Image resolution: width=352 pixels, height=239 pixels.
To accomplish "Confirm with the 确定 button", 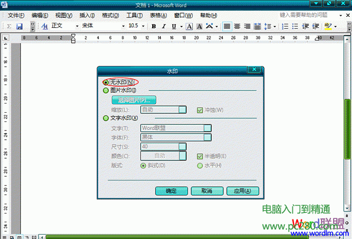I will [171, 191].
